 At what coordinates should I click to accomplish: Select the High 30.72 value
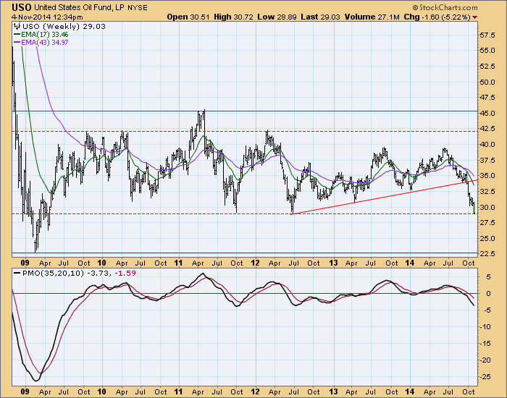pyautogui.click(x=233, y=17)
